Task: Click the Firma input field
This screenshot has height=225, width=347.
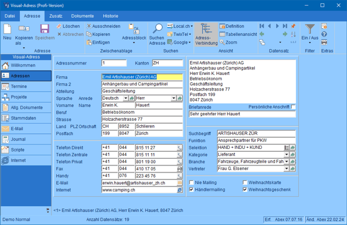Action: tap(142, 77)
